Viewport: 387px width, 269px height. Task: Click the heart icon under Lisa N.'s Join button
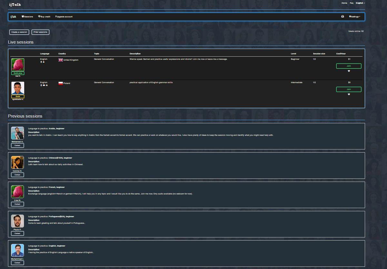(x=349, y=71)
